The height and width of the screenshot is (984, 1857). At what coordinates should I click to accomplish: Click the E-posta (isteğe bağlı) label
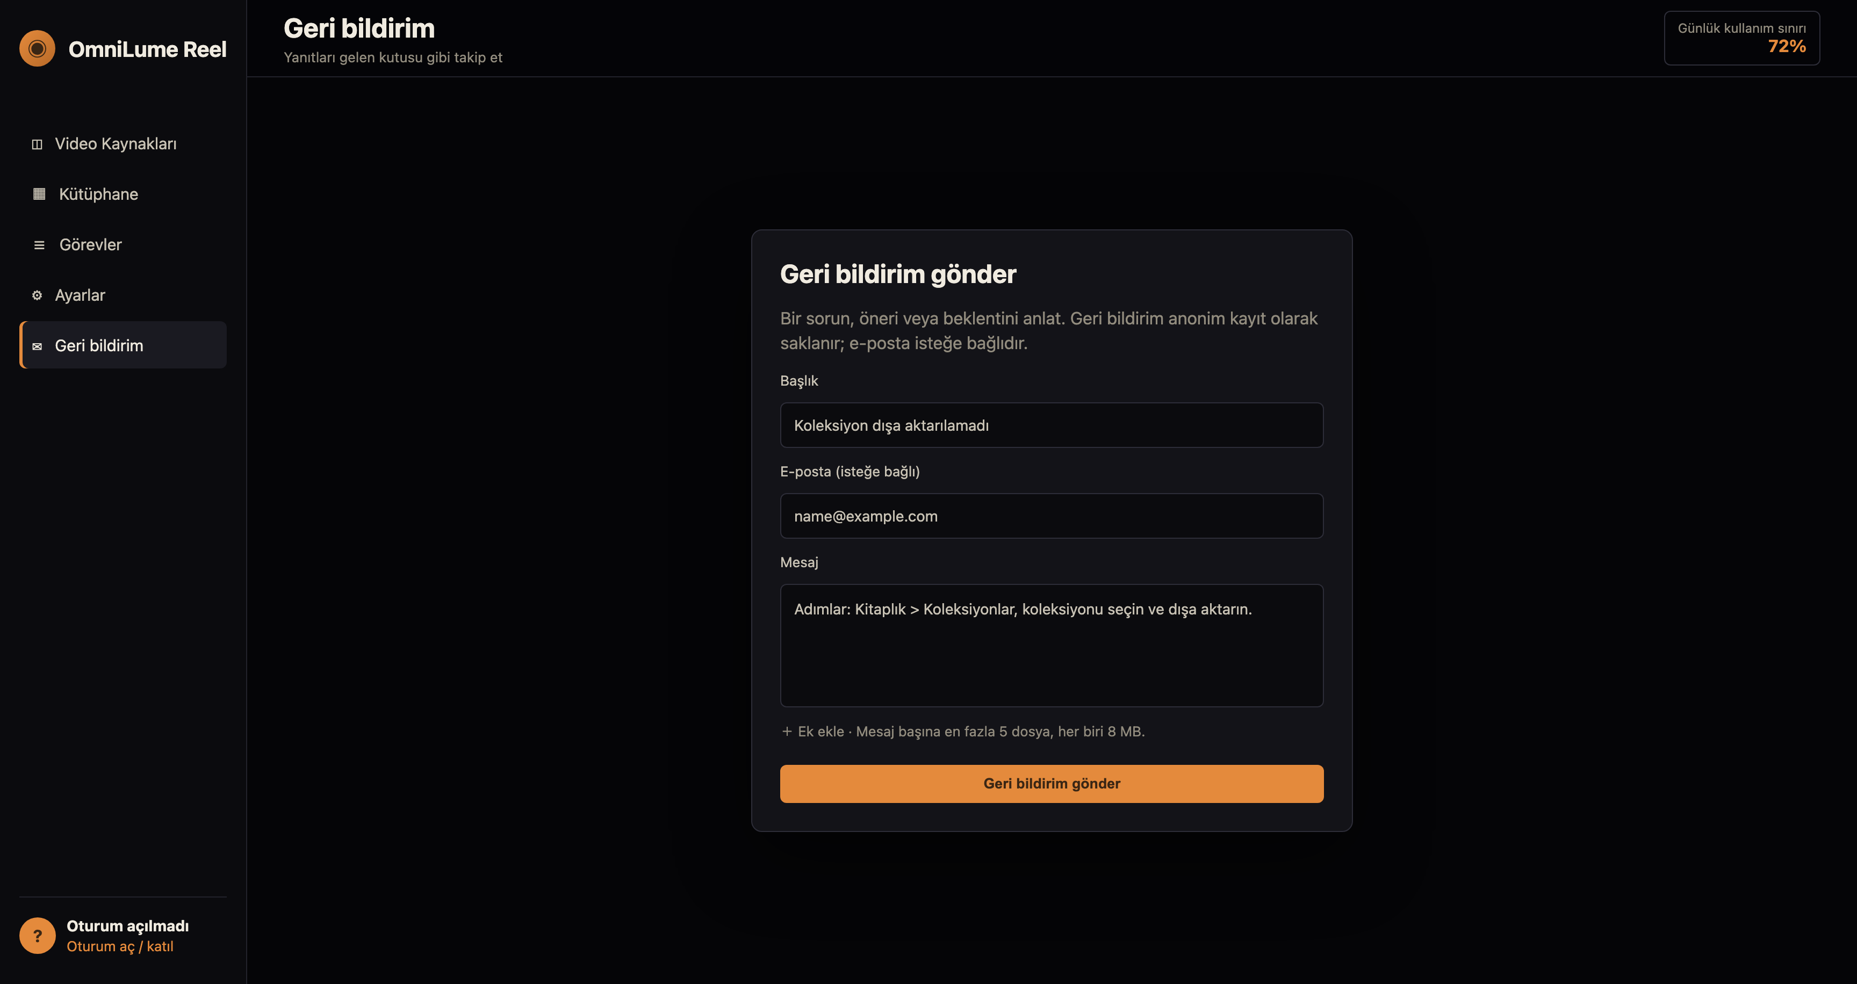[x=850, y=471]
